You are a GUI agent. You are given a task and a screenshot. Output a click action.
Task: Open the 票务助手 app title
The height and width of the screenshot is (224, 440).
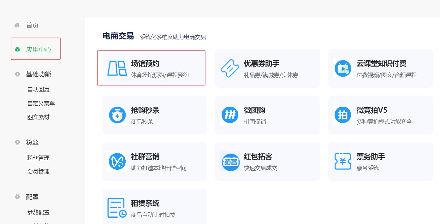tap(371, 156)
